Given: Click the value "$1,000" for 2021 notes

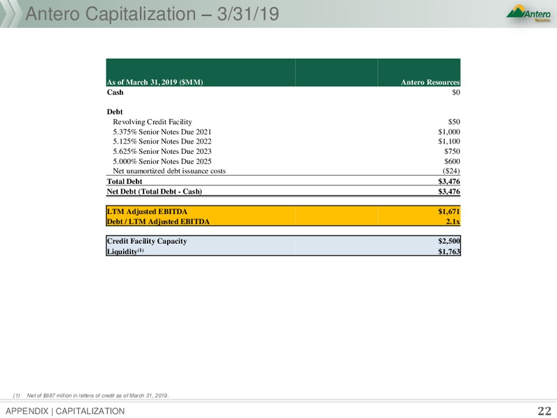Looking at the screenshot, I should 449,132.
